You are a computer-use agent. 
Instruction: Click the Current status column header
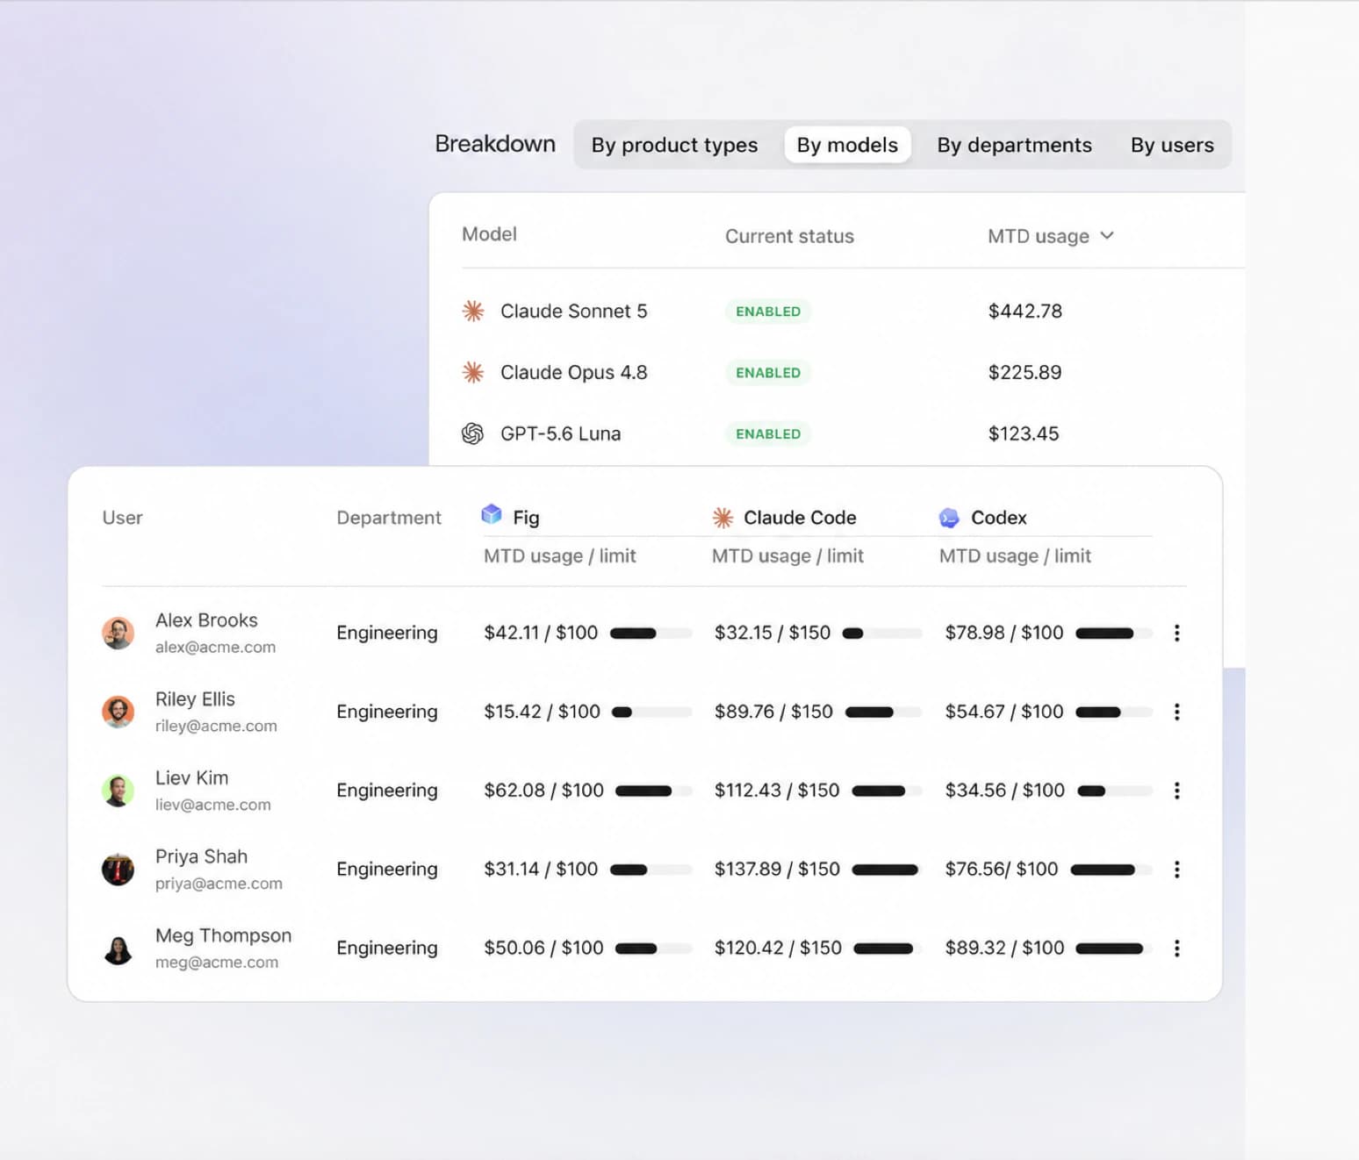tap(789, 236)
